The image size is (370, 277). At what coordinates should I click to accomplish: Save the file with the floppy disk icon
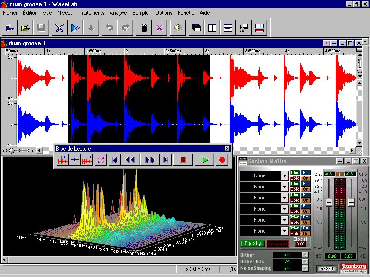(x=41, y=28)
